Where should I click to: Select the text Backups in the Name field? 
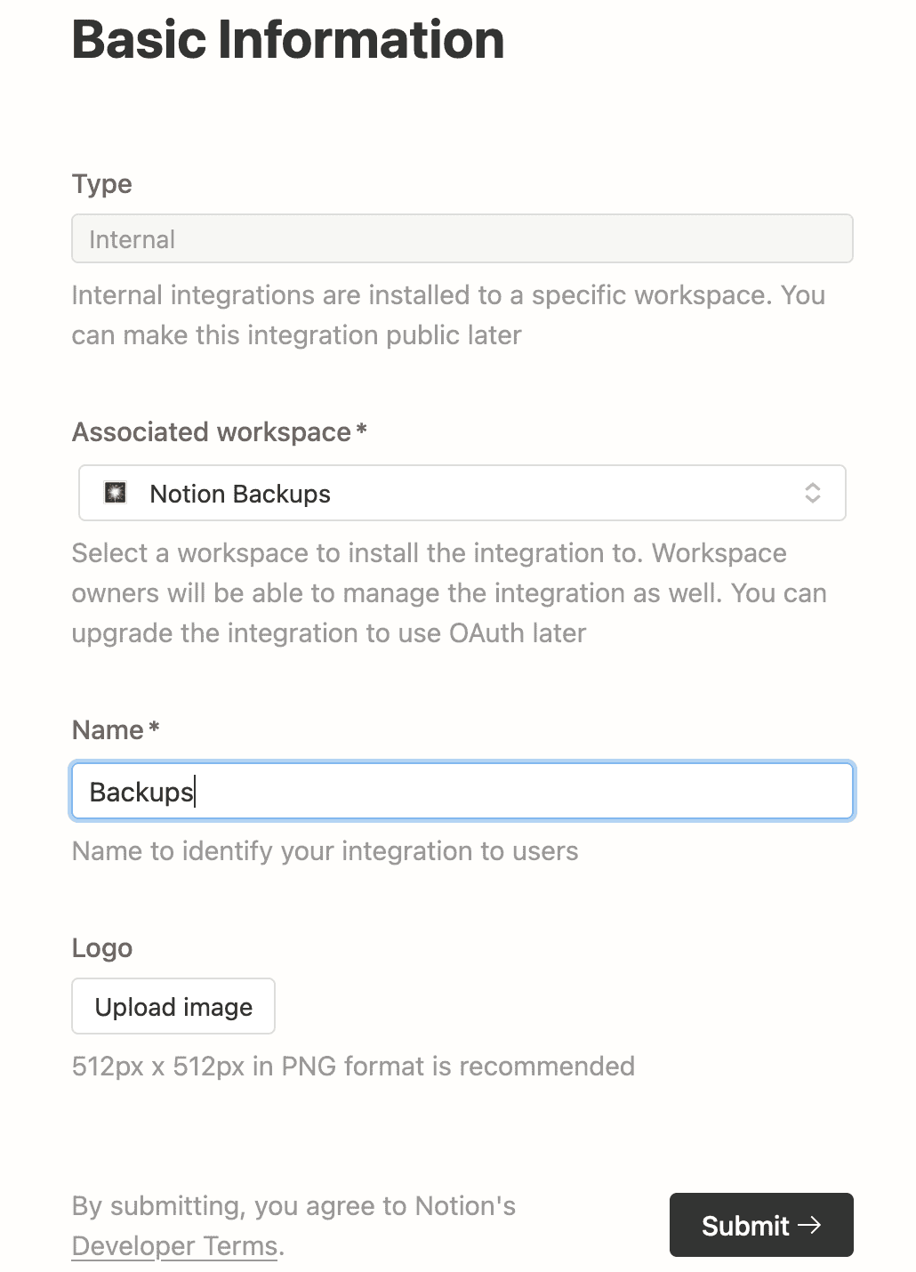pos(141,793)
